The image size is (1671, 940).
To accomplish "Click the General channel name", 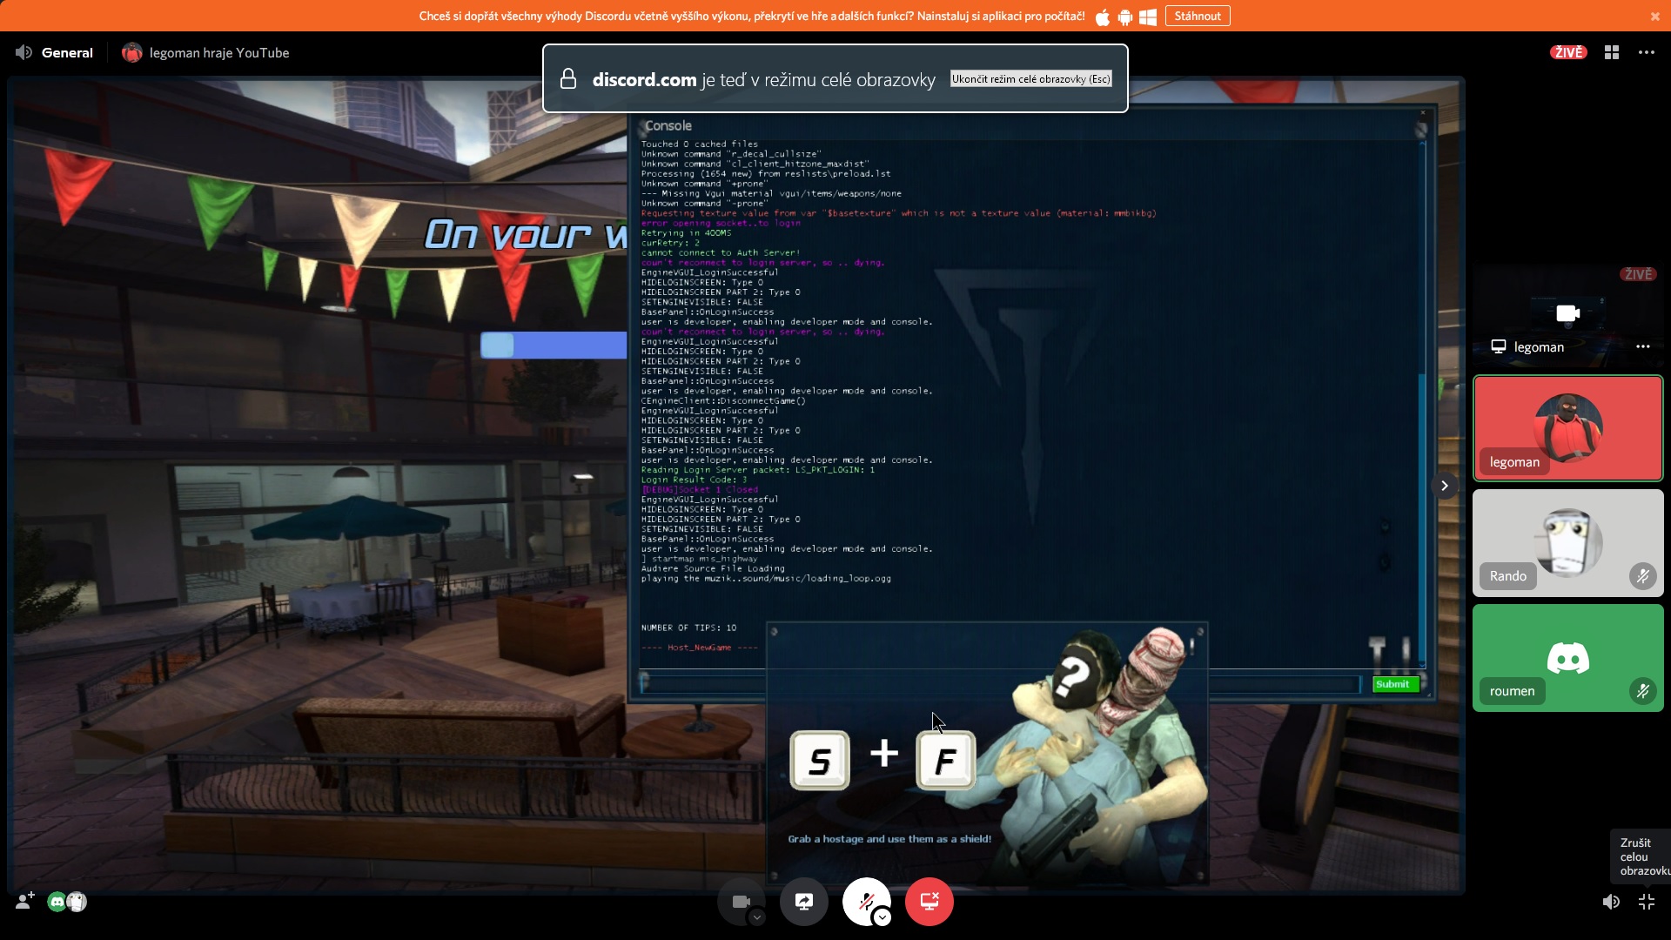I will tap(67, 52).
